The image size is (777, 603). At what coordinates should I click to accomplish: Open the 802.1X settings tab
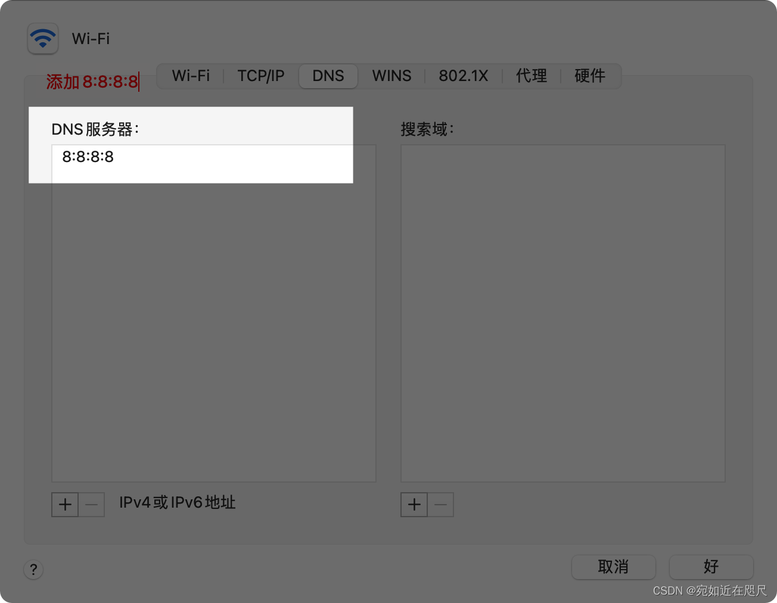[x=464, y=76]
